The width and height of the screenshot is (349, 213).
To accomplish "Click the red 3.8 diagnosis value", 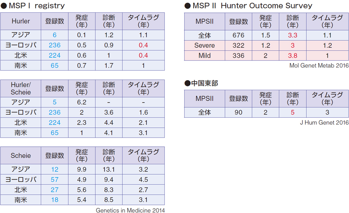I will click(293, 55).
